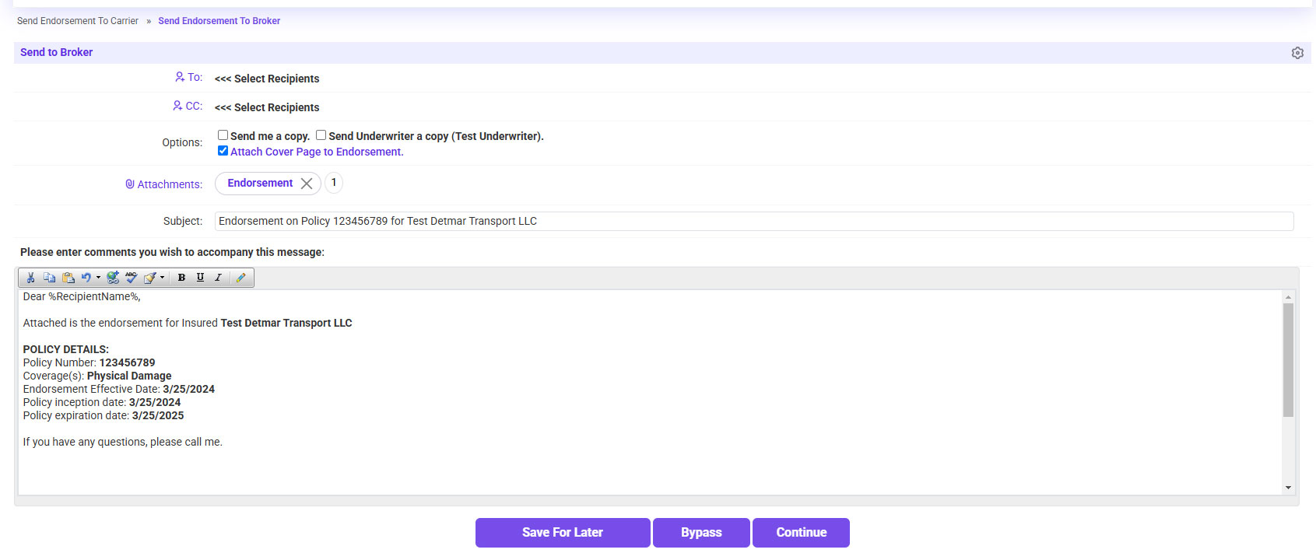1316x553 pixels.
Task: Toggle Bold formatting
Action: pyautogui.click(x=181, y=278)
